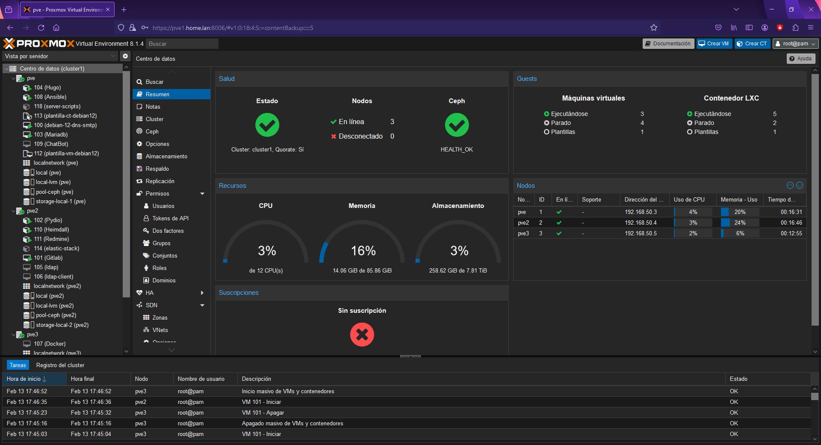
Task: Collapse the pve2 node in tree
Action: [x=13, y=211]
